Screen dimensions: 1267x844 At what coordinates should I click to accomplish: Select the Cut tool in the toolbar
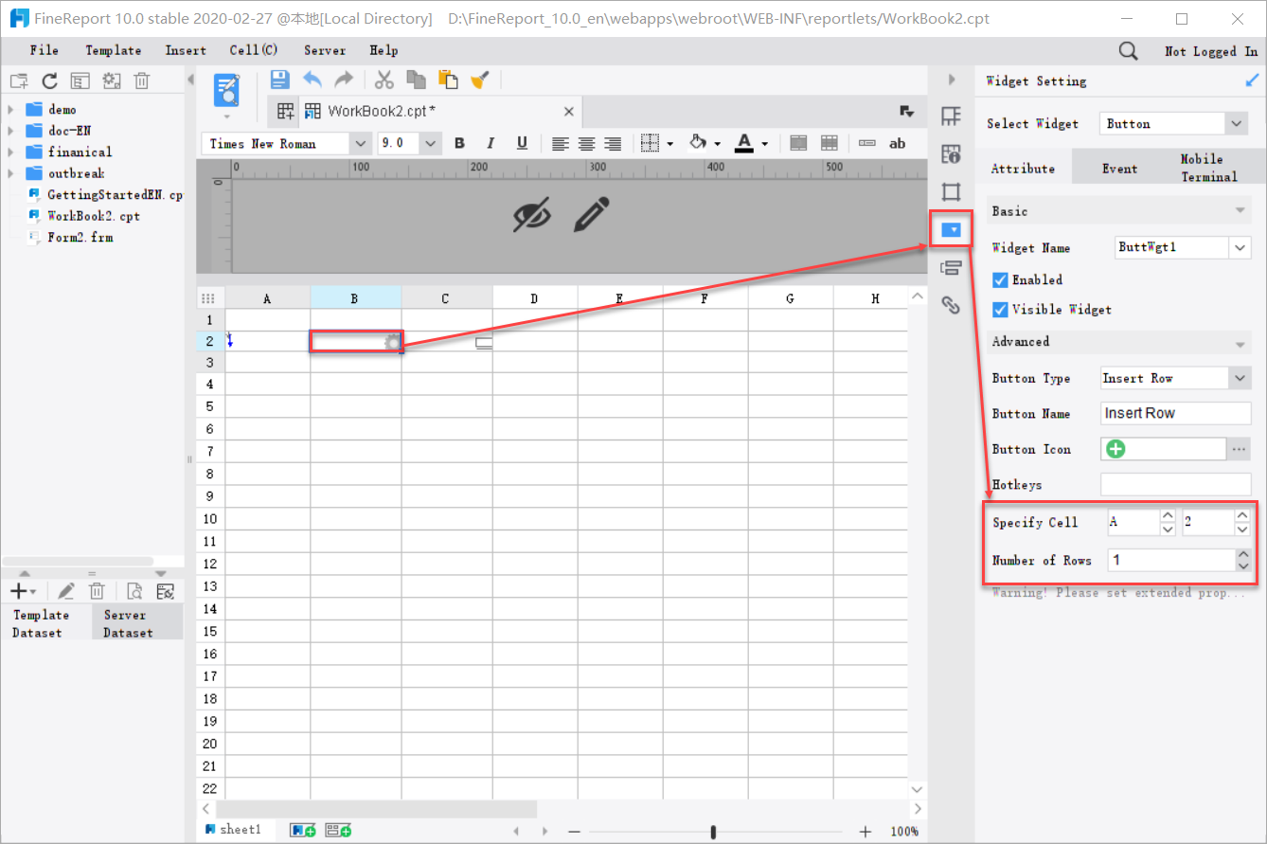(x=384, y=80)
